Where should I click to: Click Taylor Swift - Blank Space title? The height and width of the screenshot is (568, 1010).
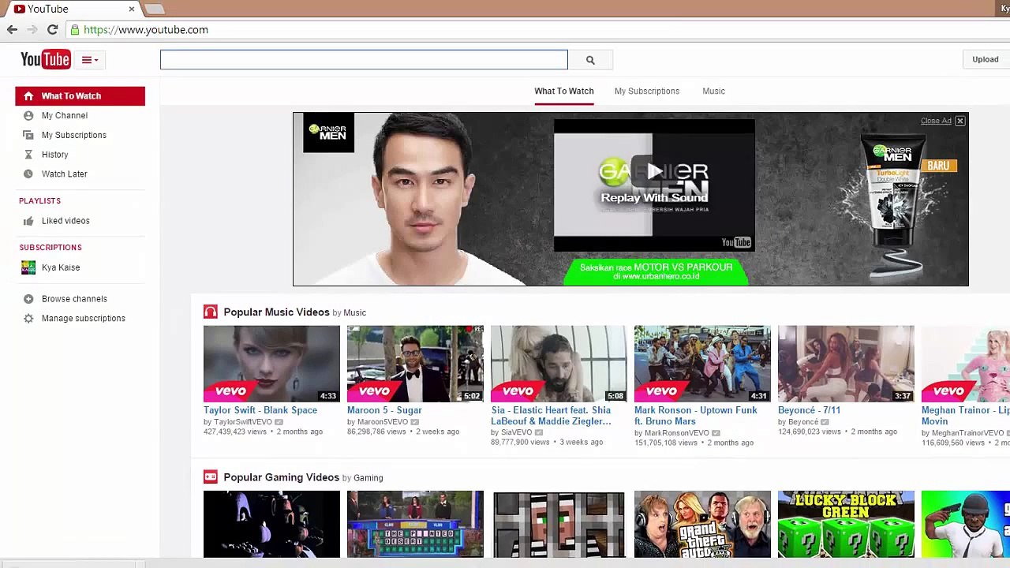tap(260, 410)
